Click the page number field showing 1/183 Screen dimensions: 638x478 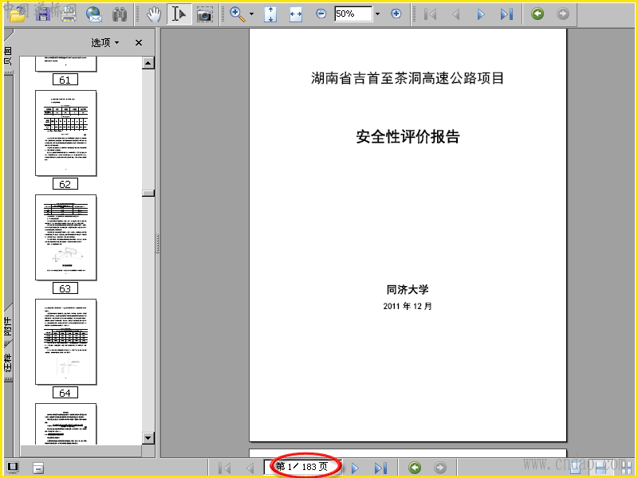(x=302, y=466)
